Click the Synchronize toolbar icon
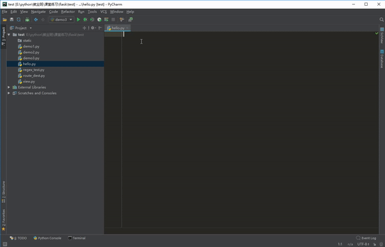 tap(19, 20)
